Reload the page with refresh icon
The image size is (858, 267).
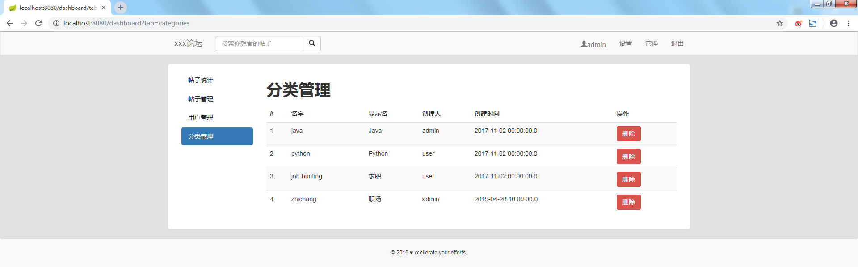pos(38,23)
